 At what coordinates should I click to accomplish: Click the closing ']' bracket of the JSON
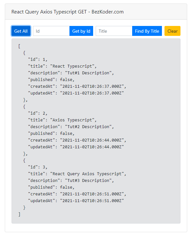(19, 214)
